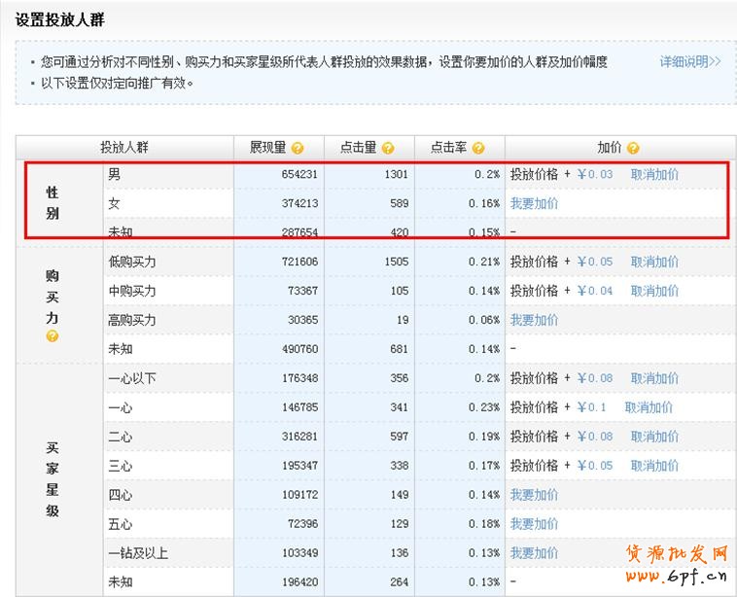Click 取消加价 for the 中购买力 row
Viewport: 737px width, 597px height.
point(654,292)
